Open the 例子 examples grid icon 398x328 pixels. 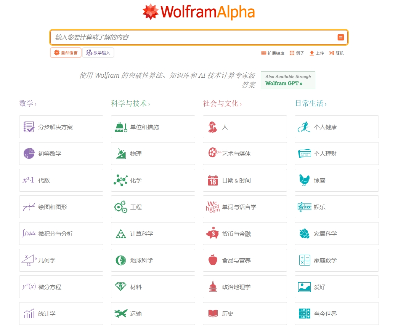[292, 53]
